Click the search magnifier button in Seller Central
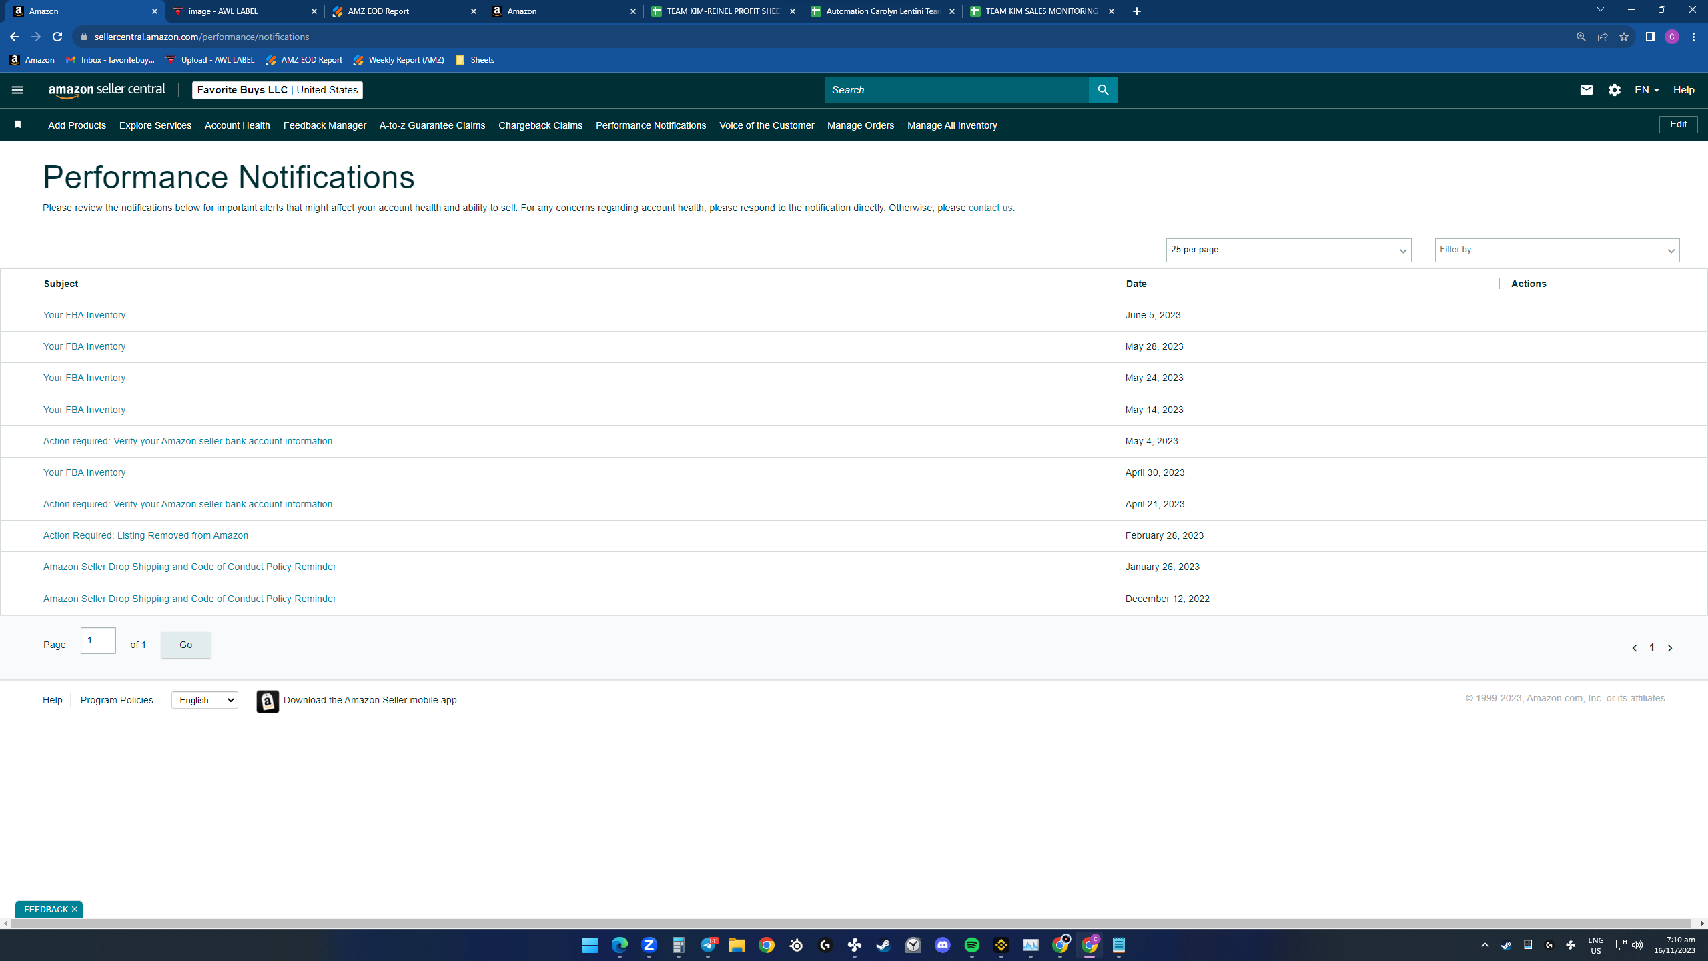 coord(1103,90)
